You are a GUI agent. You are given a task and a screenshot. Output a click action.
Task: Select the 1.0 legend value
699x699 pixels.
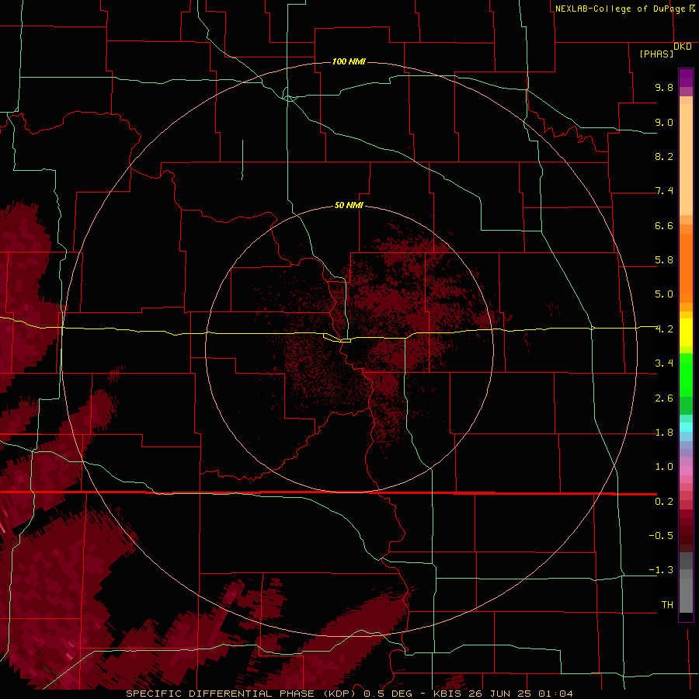click(664, 467)
